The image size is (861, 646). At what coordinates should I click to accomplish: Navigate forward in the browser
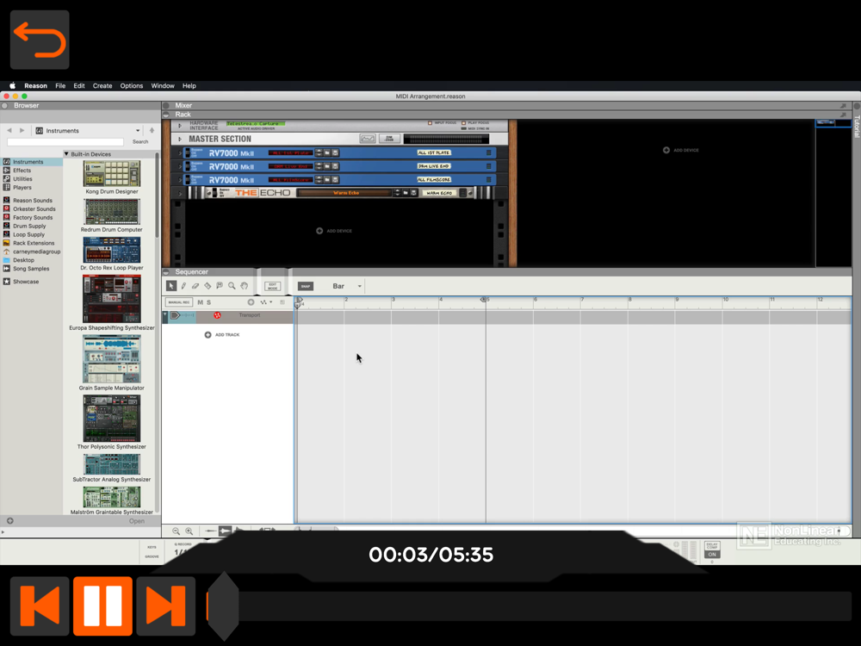pos(22,131)
